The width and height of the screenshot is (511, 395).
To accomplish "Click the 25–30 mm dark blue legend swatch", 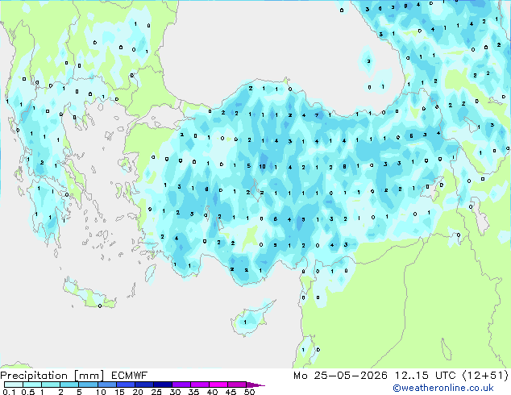I will [x=163, y=385].
